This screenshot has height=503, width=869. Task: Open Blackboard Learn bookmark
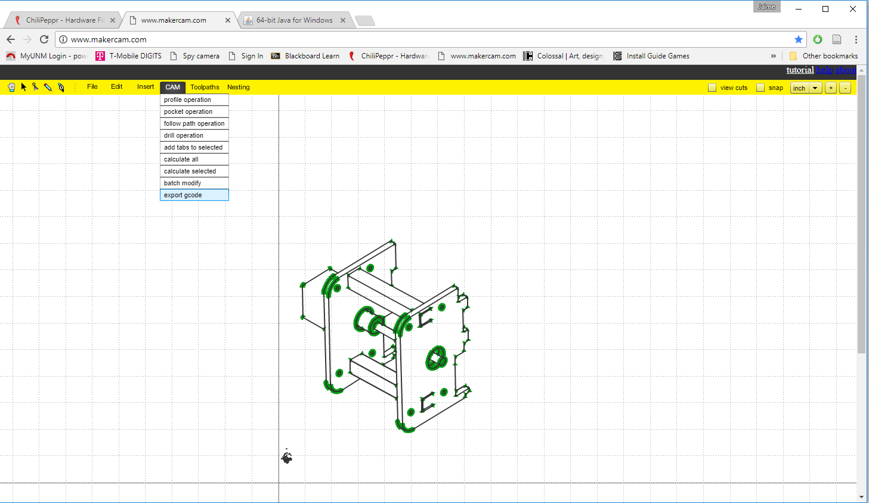pos(305,56)
